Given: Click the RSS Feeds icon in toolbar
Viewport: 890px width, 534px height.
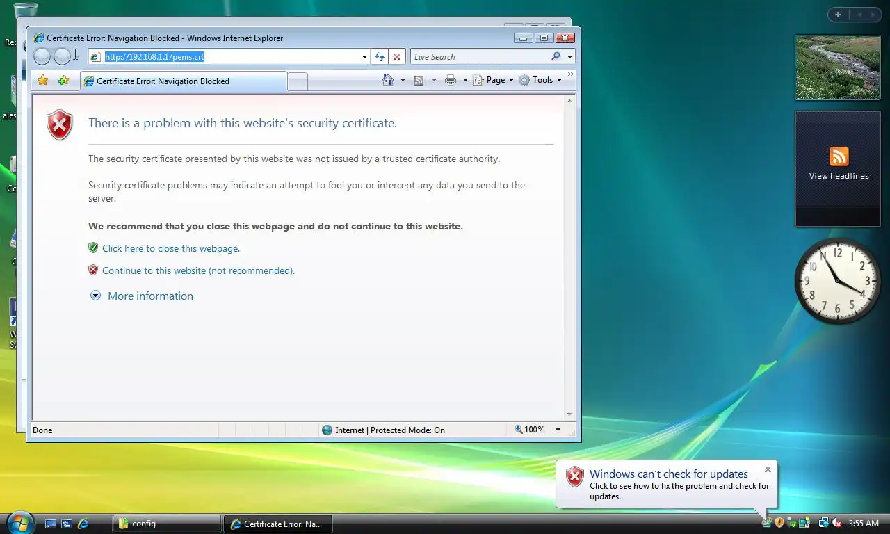Looking at the screenshot, I should click(419, 80).
